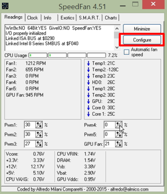The width and height of the screenshot is (167, 194).
Task: Select the S.M.A.R.T. tab
Action: [89, 18]
